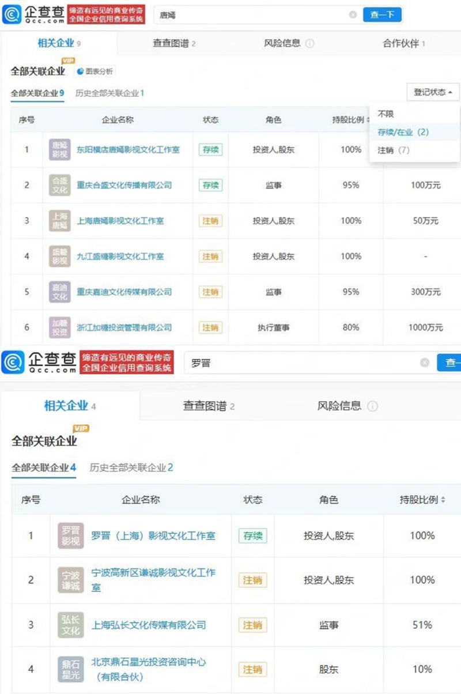Open the 风险信息 info circle icon
The width and height of the screenshot is (461, 694).
pos(311,43)
